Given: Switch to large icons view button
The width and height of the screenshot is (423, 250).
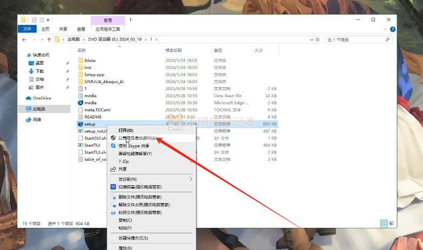Looking at the screenshot, I should pyautogui.click(x=391, y=224).
